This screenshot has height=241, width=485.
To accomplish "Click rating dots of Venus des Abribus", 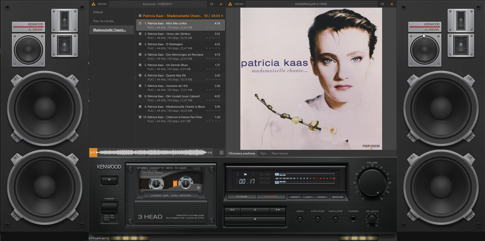I will tap(213, 38).
